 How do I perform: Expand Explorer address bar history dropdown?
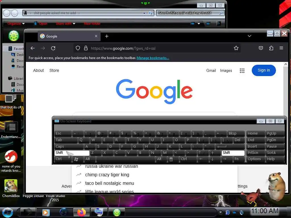click(144, 13)
